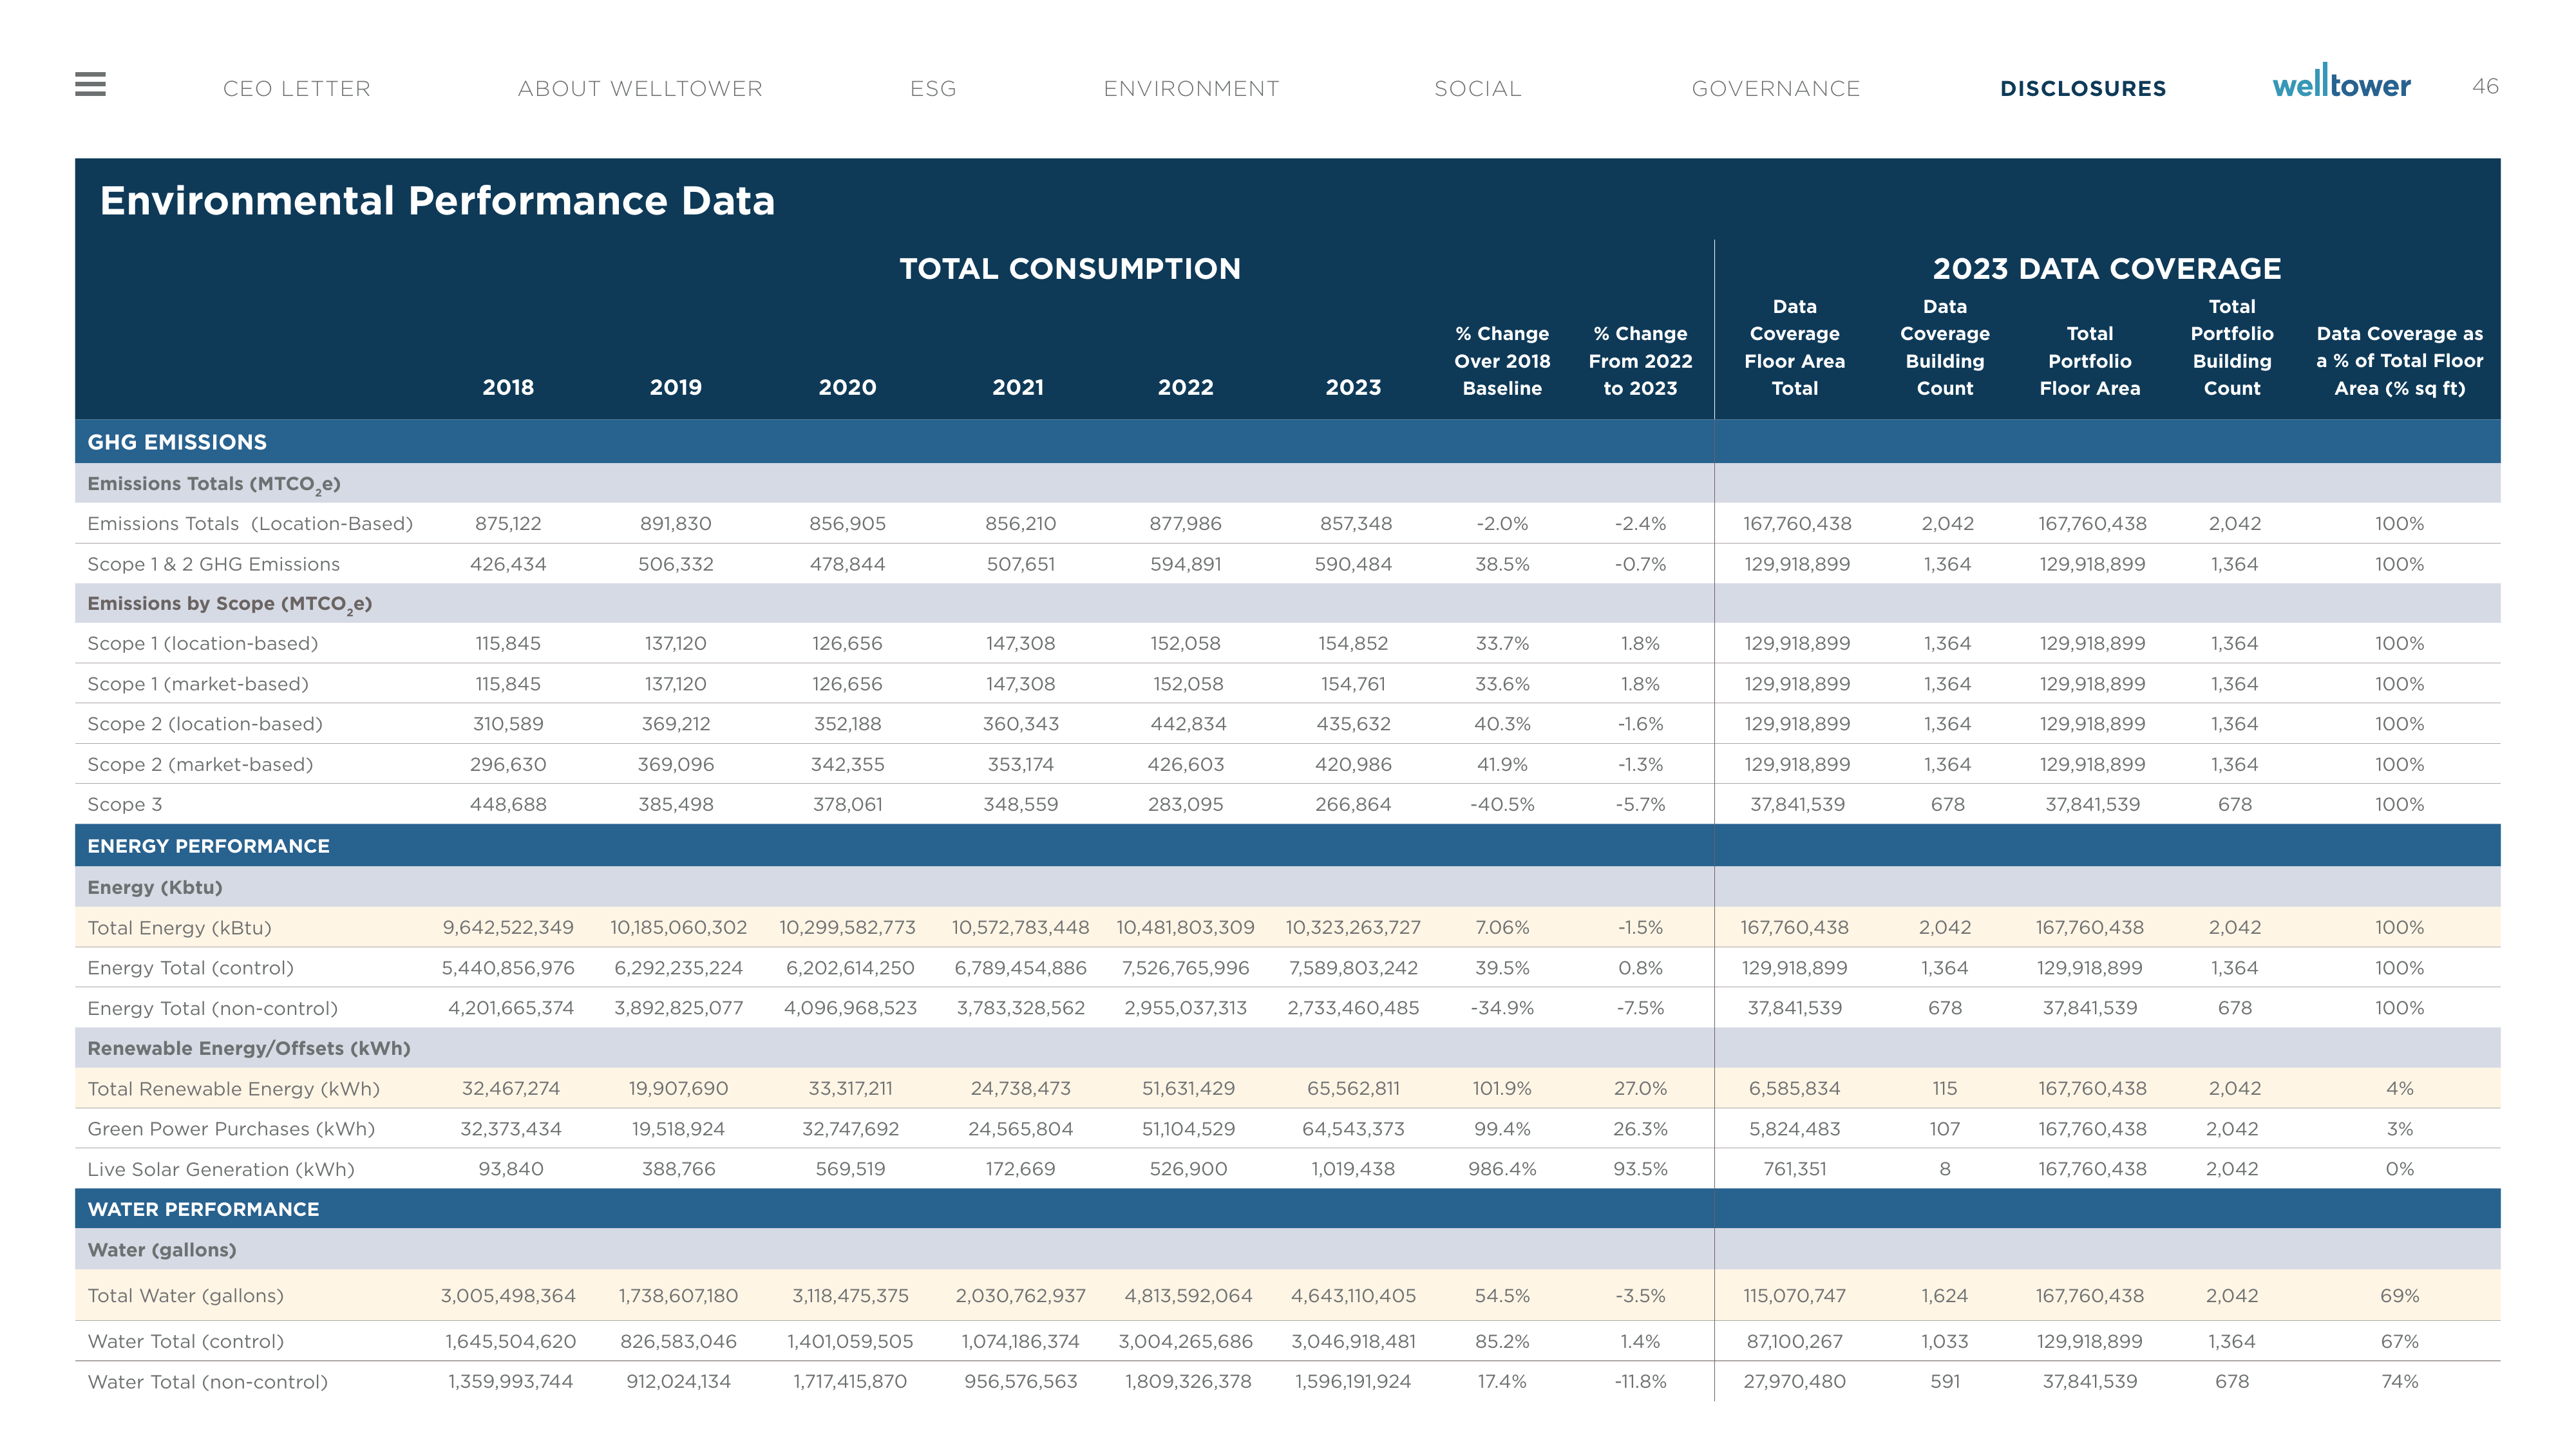2576x1449 pixels.
Task: Open About Welltower section
Action: [640, 89]
